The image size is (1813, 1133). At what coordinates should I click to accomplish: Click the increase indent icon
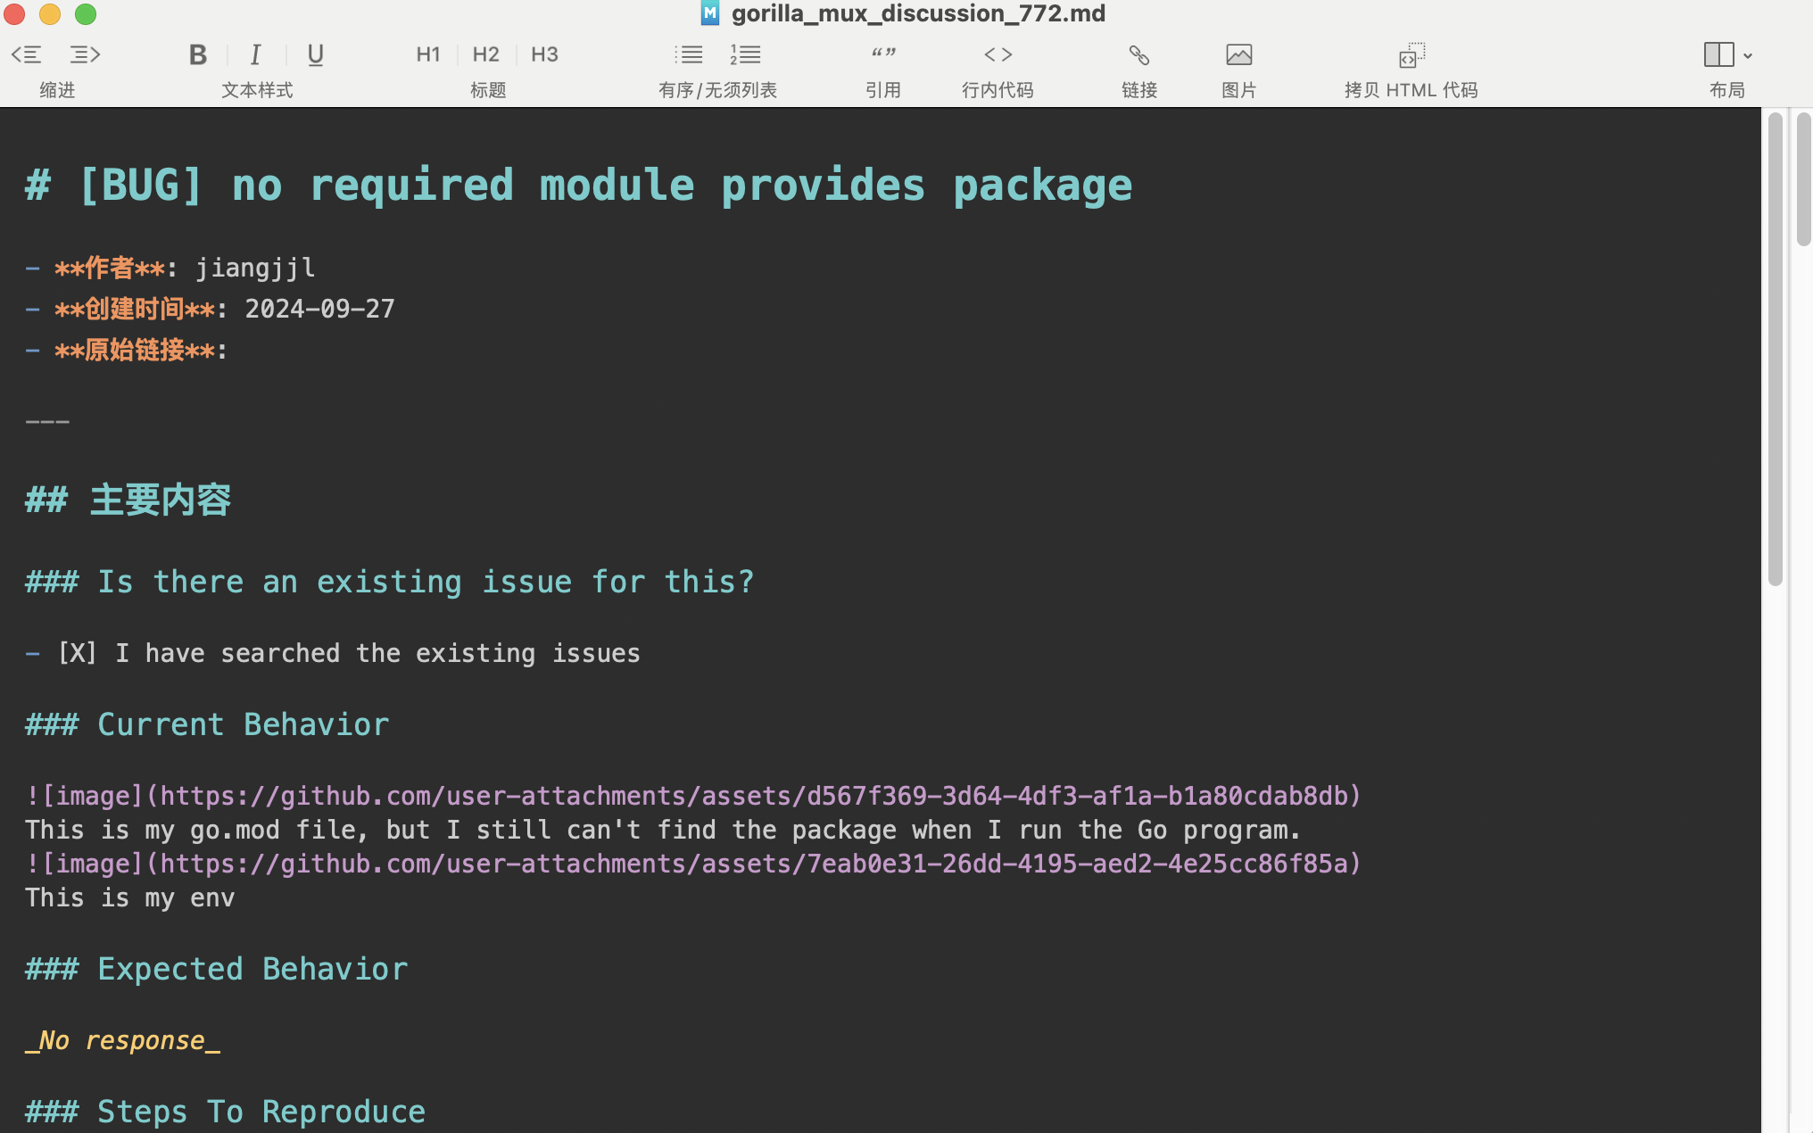[x=85, y=55]
